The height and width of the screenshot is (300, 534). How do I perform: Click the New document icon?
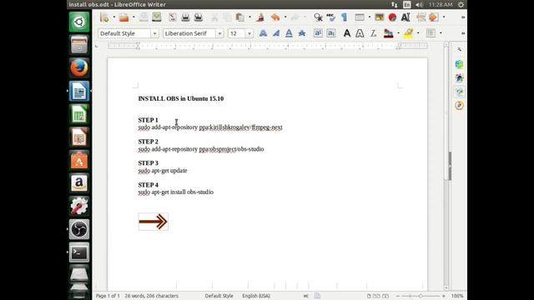point(104,17)
